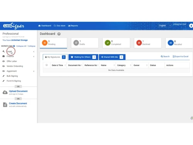The height and width of the screenshot is (145, 193).
Task: Sort by Name column
Action: (x=107, y=65)
